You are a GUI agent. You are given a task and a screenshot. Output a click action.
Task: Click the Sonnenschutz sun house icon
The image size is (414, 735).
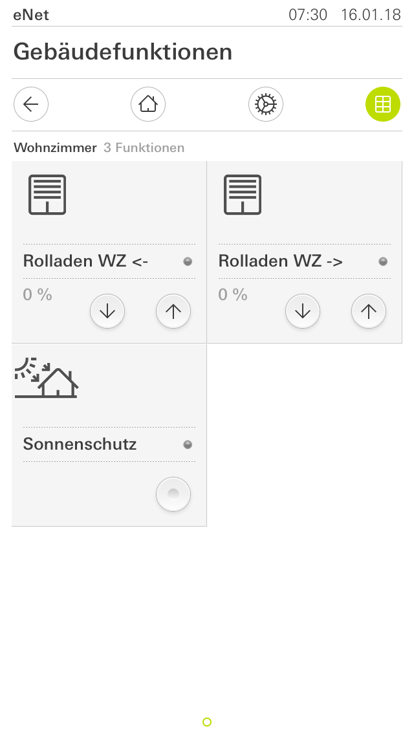click(47, 378)
